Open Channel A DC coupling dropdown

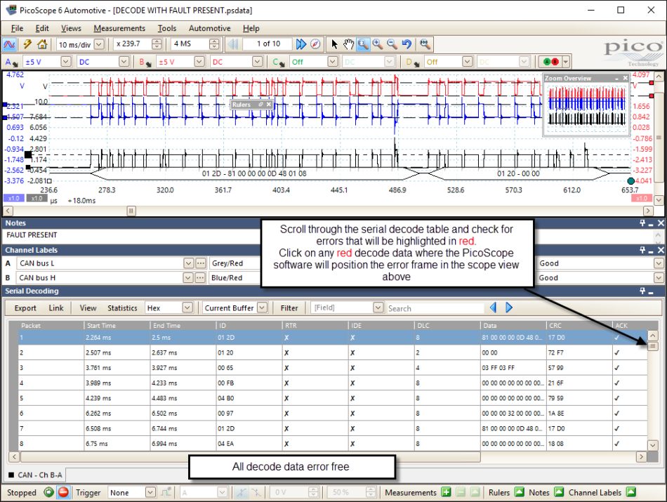[124, 62]
